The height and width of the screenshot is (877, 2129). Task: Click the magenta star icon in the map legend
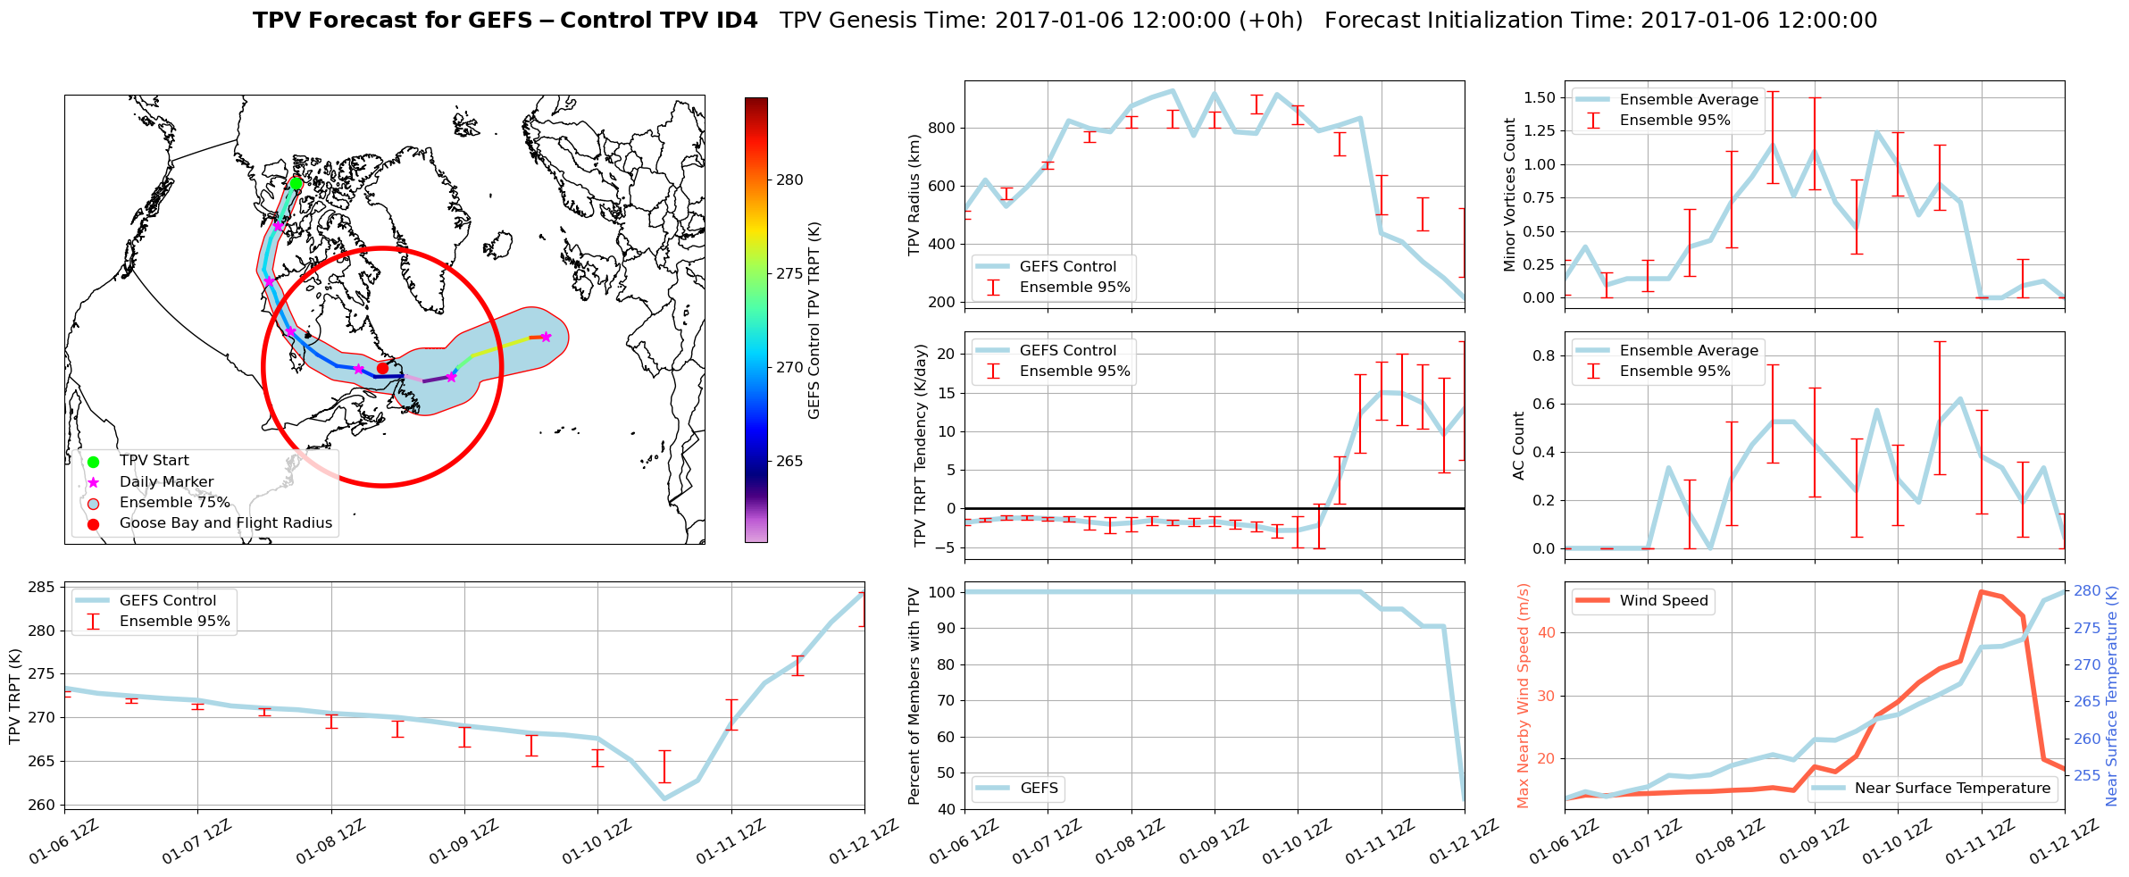94,482
